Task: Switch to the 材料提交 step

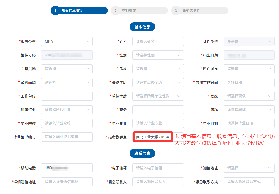Action: click(x=139, y=10)
